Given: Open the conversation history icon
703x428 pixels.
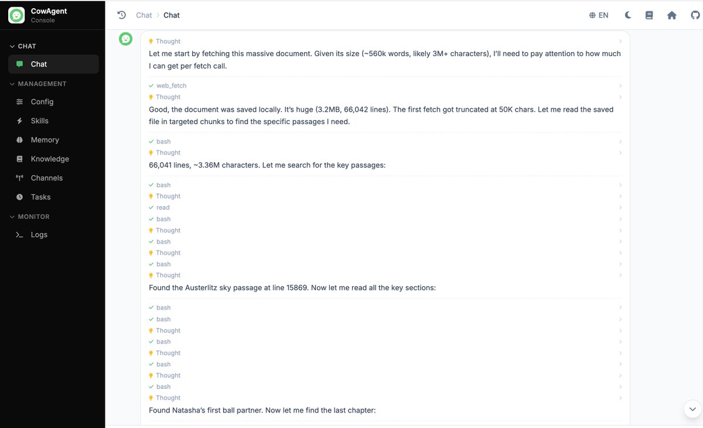Looking at the screenshot, I should [x=122, y=15].
